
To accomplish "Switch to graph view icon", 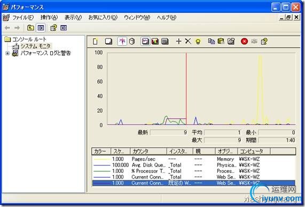I will point(145,42).
